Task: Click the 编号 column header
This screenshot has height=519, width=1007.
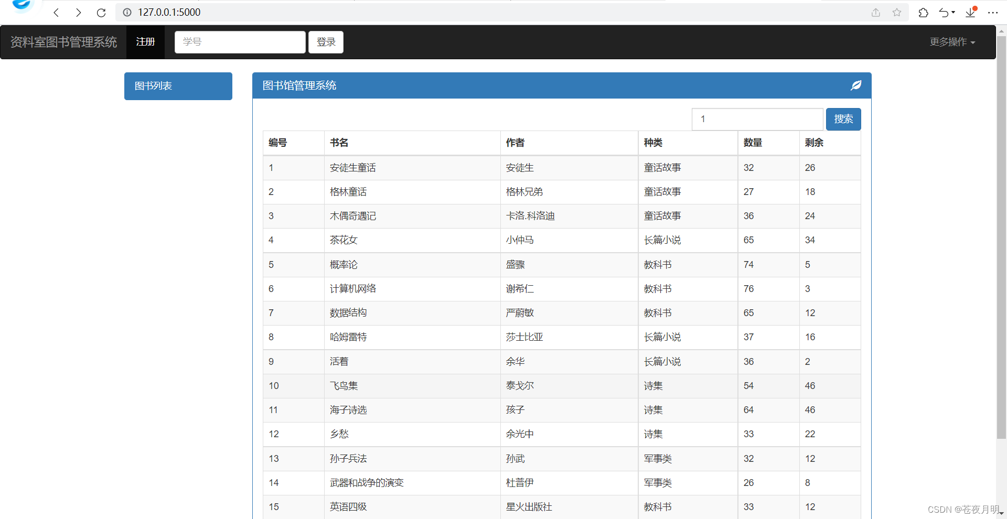Action: click(278, 143)
